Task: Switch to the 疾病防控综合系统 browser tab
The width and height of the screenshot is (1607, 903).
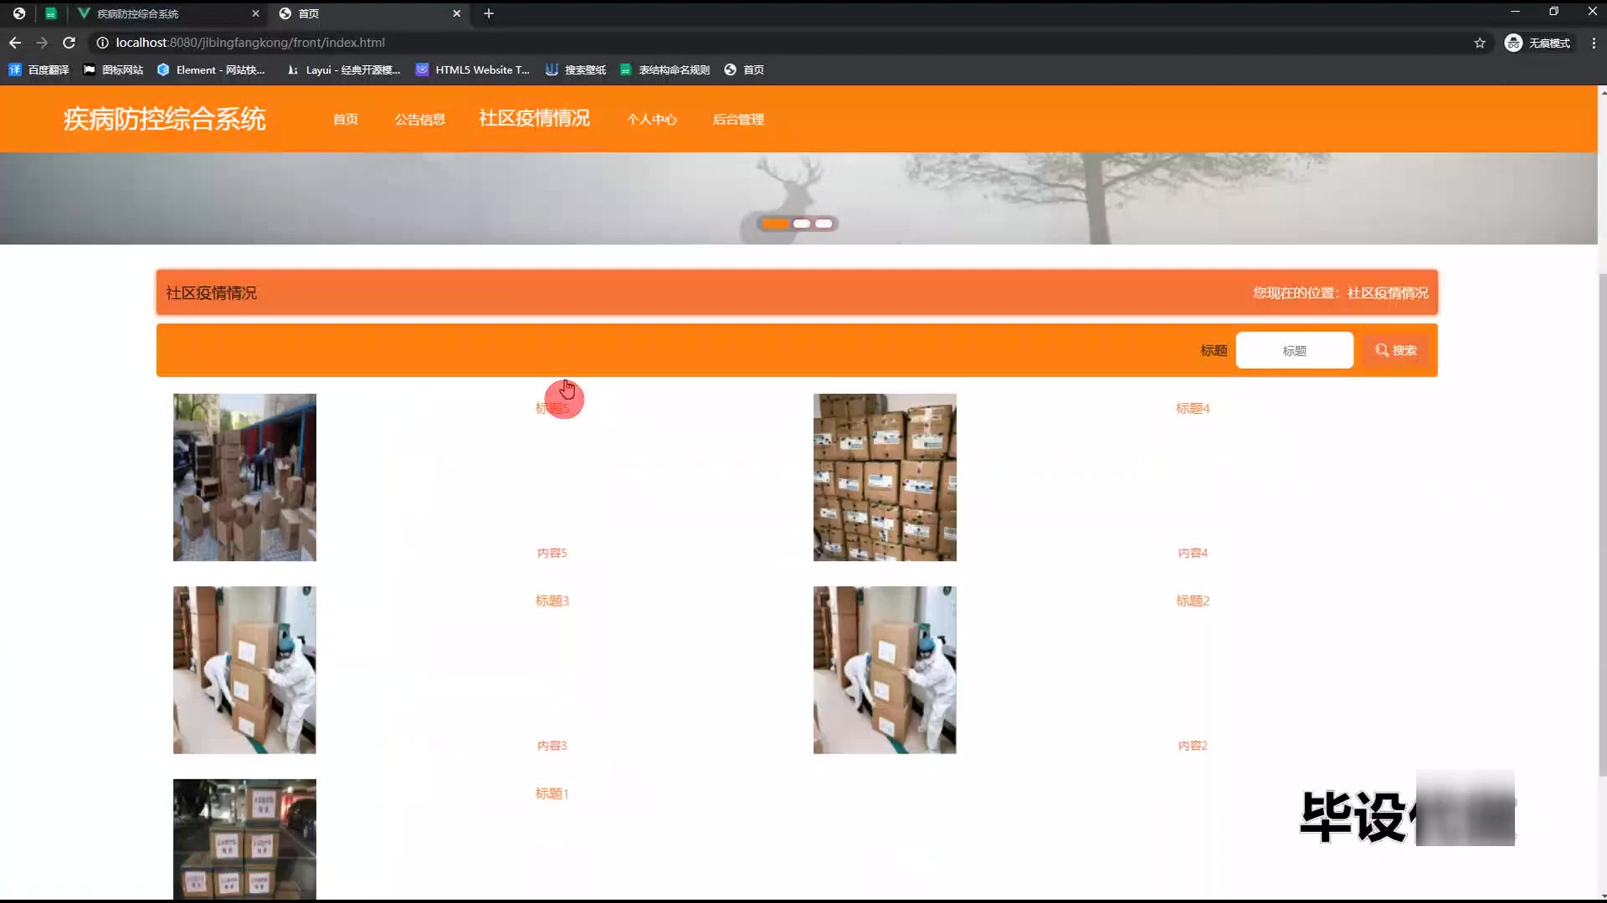Action: pyautogui.click(x=138, y=13)
